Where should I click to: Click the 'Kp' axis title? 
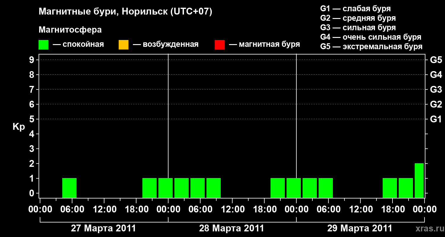(19, 127)
